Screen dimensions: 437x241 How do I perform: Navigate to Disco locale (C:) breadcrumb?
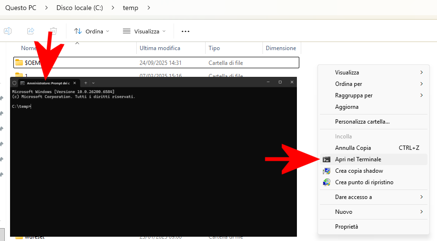pyautogui.click(x=79, y=8)
